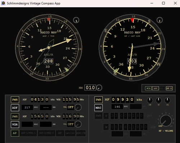Click digit 6 in ADF 1565 0 frequency
This screenshot has width=180, height=143.
point(39,116)
